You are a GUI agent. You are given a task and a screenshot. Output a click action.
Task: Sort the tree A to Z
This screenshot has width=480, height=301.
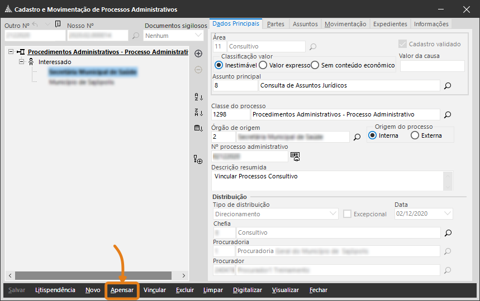pyautogui.click(x=198, y=96)
